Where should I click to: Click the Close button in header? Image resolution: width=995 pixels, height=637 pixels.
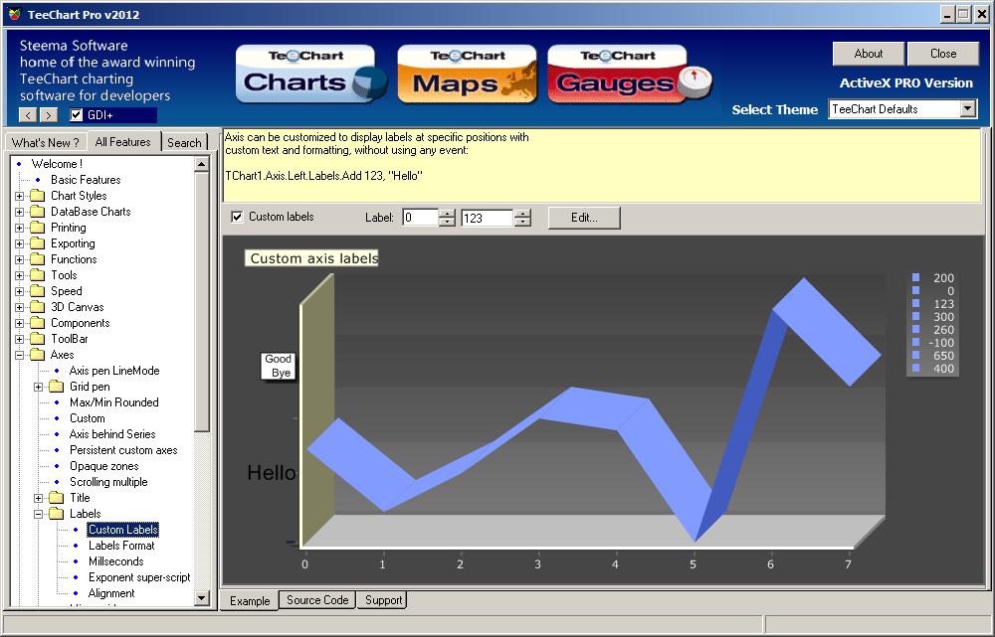[943, 54]
